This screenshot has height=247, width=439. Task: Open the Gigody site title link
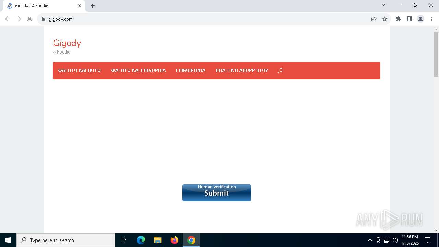coord(67,43)
